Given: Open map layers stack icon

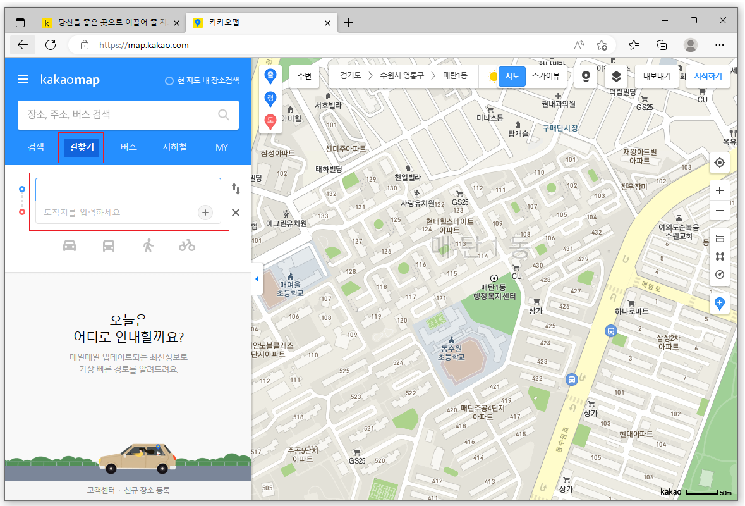Looking at the screenshot, I should click(x=616, y=77).
